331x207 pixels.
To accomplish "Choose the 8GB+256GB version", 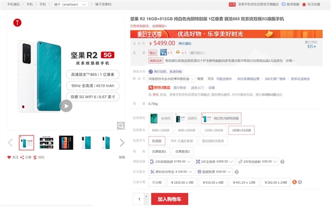I will point(187,130).
